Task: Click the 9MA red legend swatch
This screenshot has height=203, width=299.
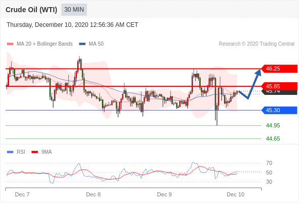Action: tap(34, 152)
